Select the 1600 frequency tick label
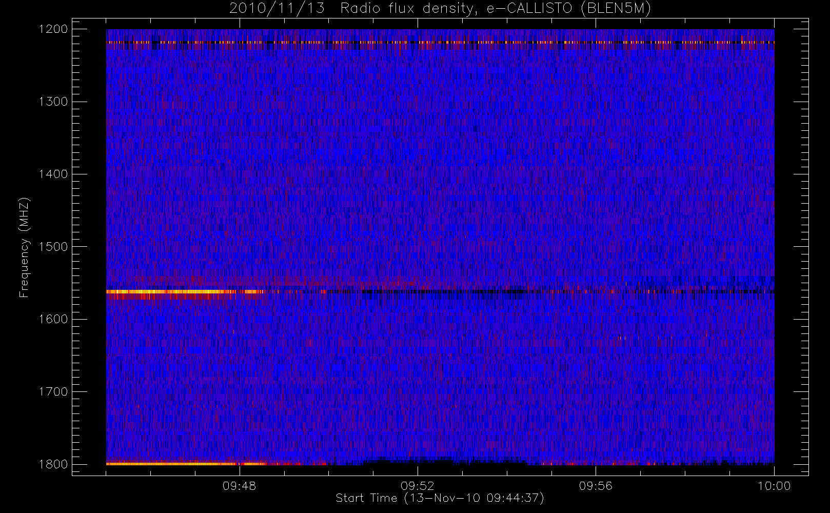Screen dimensions: 830x513 pyautogui.click(x=53, y=319)
